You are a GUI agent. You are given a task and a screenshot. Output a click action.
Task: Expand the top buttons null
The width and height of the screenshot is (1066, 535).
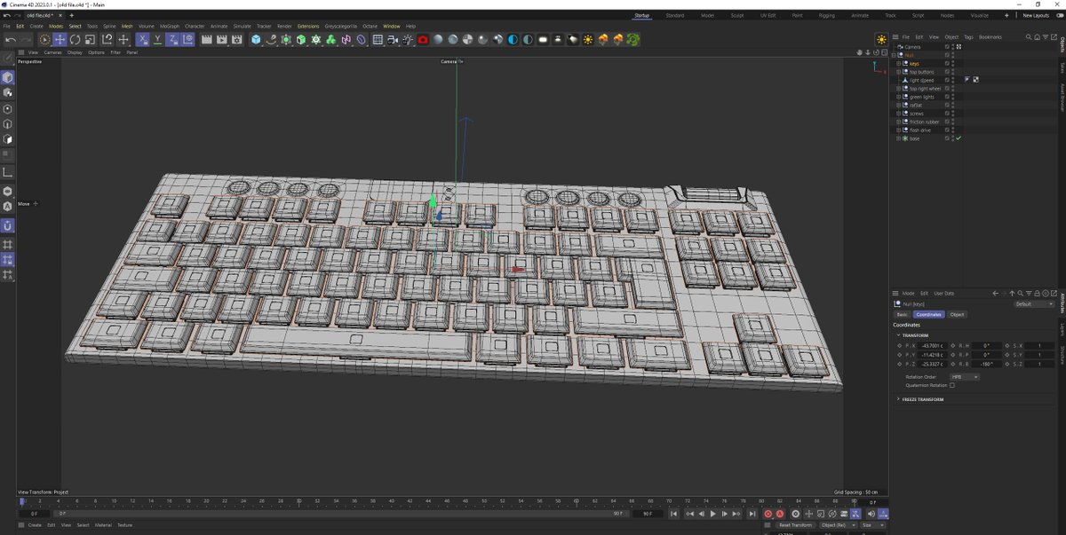coord(898,72)
